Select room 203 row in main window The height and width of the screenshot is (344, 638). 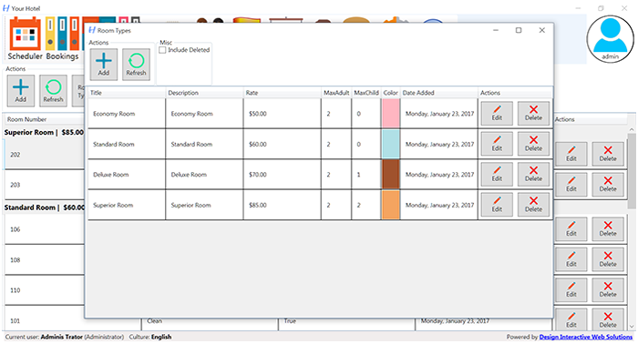45,185
